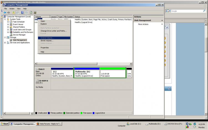
Task: Click the Disk Management tree icon
Action: [11, 40]
